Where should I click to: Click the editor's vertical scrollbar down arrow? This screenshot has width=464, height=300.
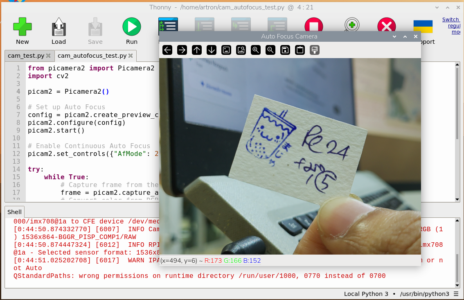coord(457,199)
